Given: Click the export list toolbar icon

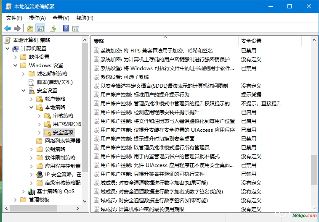Looking at the screenshot, I should pyautogui.click(x=53, y=29).
